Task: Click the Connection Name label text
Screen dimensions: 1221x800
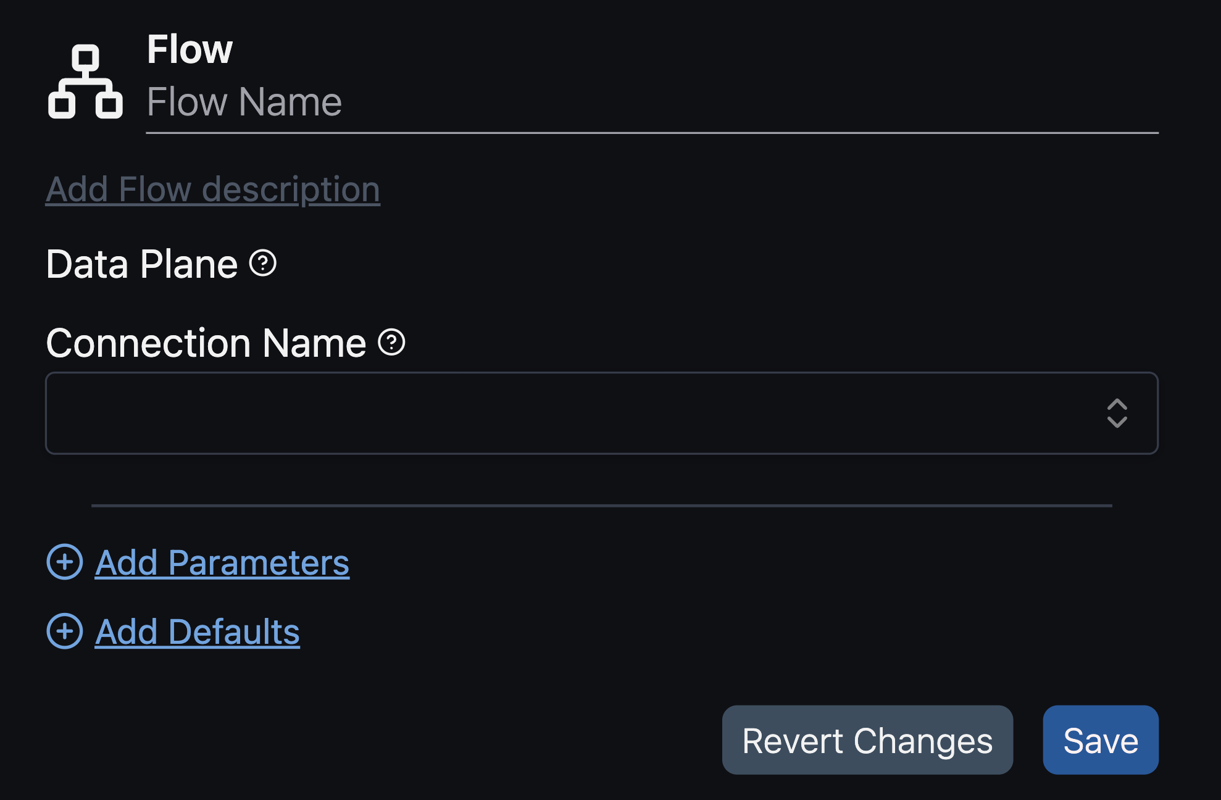Action: [206, 343]
